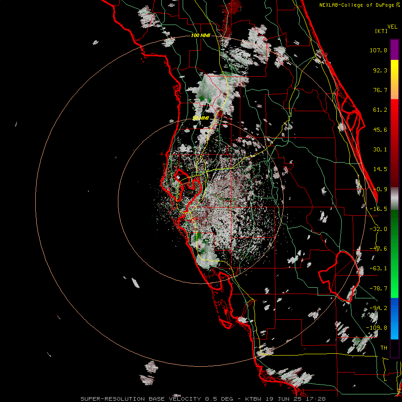Click the 76.7 value on the velocity scale
Screen dimensions: 402x402
[380, 90]
